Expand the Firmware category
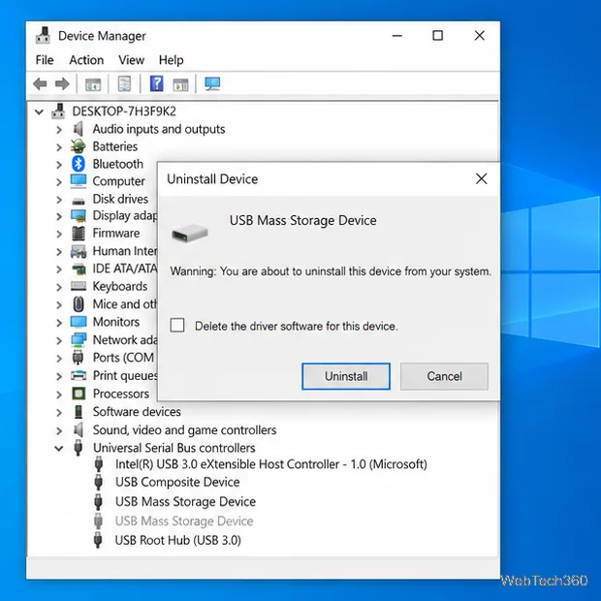Screen dimensions: 601x601 (x=59, y=235)
